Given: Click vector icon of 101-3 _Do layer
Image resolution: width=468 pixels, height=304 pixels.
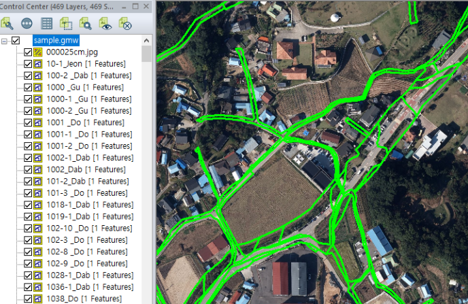Looking at the screenshot, I should click(x=38, y=193).
